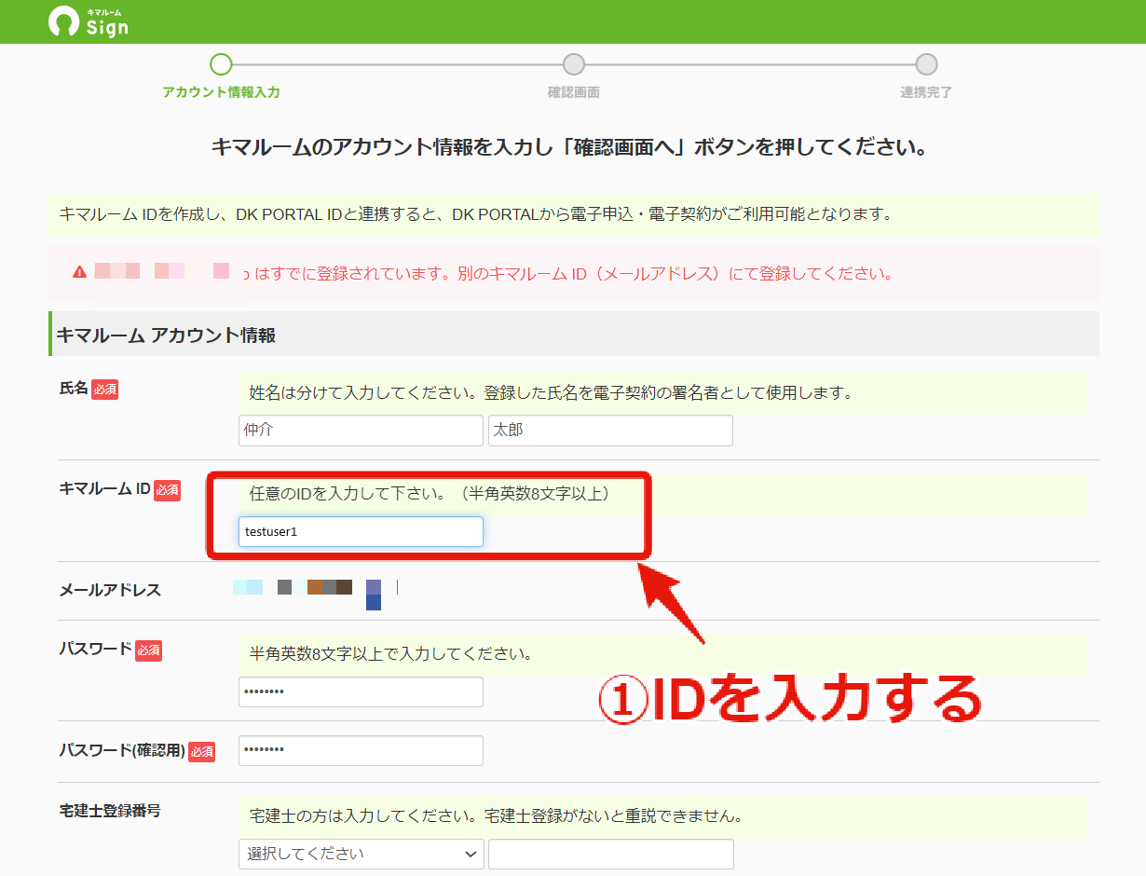Click the アカウント情報入力 step label
1146x876 pixels.
click(221, 92)
